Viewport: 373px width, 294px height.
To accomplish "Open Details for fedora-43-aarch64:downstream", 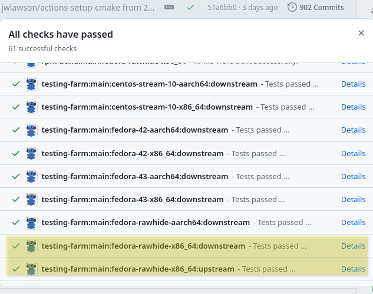I will 353,177.
